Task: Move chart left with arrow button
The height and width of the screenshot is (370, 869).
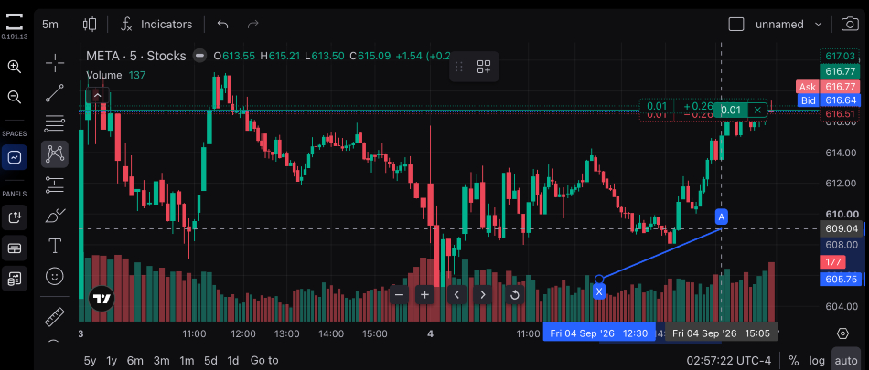Action: (x=456, y=295)
